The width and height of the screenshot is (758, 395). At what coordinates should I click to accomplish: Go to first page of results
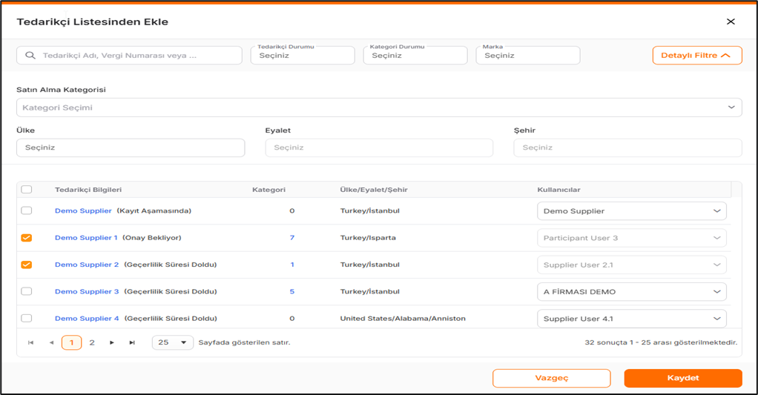[30, 342]
